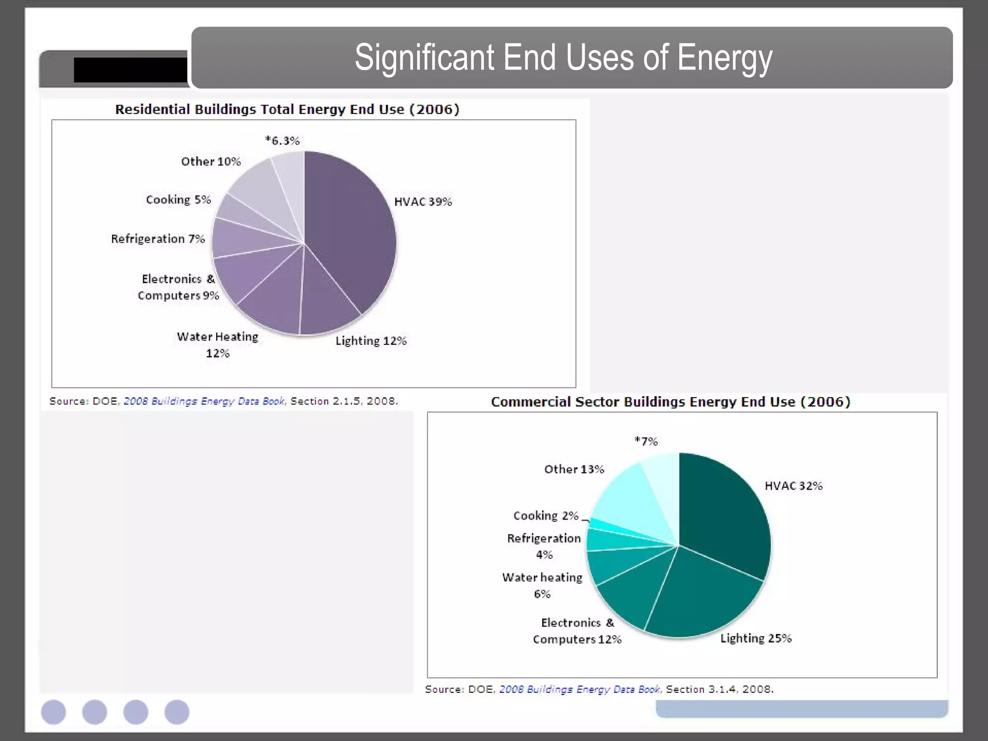
Task: Open the residential 2008 Buildings Energy Data Book link
Action: point(204,401)
